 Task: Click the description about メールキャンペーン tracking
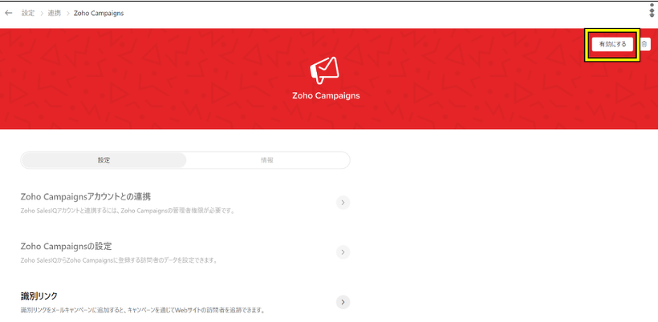(x=142, y=310)
